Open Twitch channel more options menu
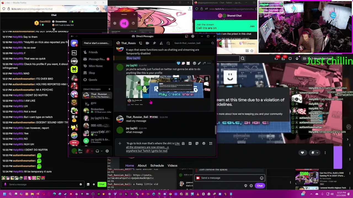 tap(325, 153)
